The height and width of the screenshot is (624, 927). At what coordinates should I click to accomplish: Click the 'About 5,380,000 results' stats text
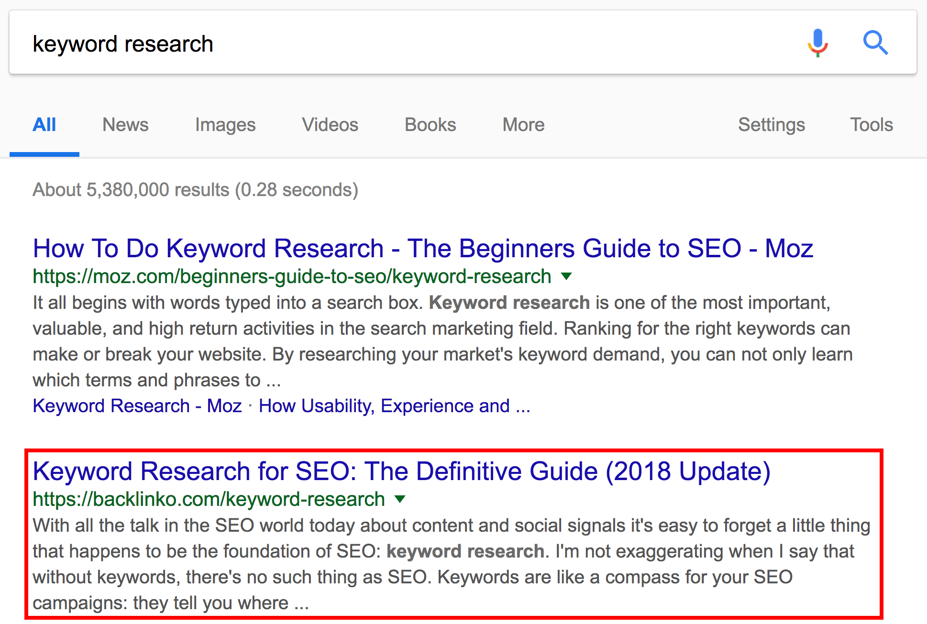coord(195,190)
